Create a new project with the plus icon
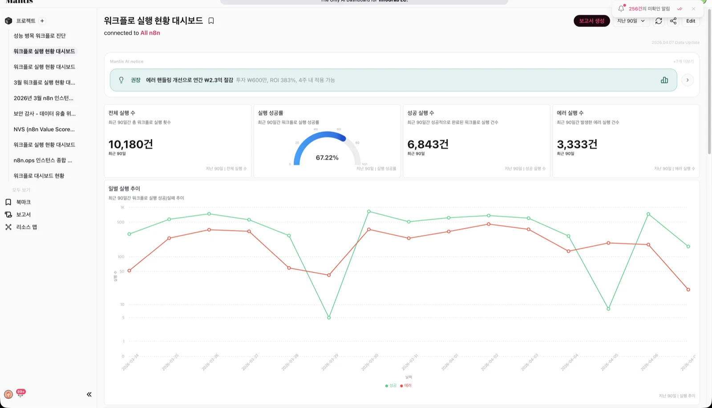This screenshot has width=712, height=408. [41, 20]
